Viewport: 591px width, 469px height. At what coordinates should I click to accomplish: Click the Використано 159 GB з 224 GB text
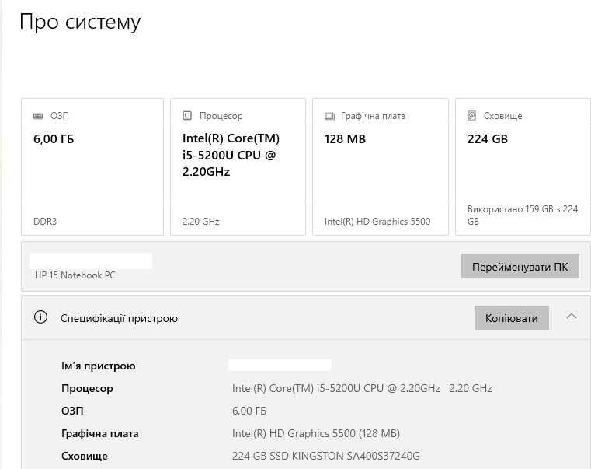click(523, 215)
